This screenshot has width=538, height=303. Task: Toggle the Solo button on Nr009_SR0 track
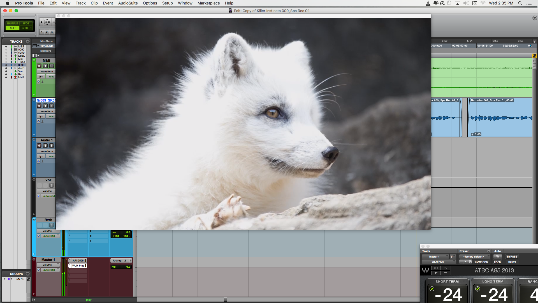tap(51, 106)
